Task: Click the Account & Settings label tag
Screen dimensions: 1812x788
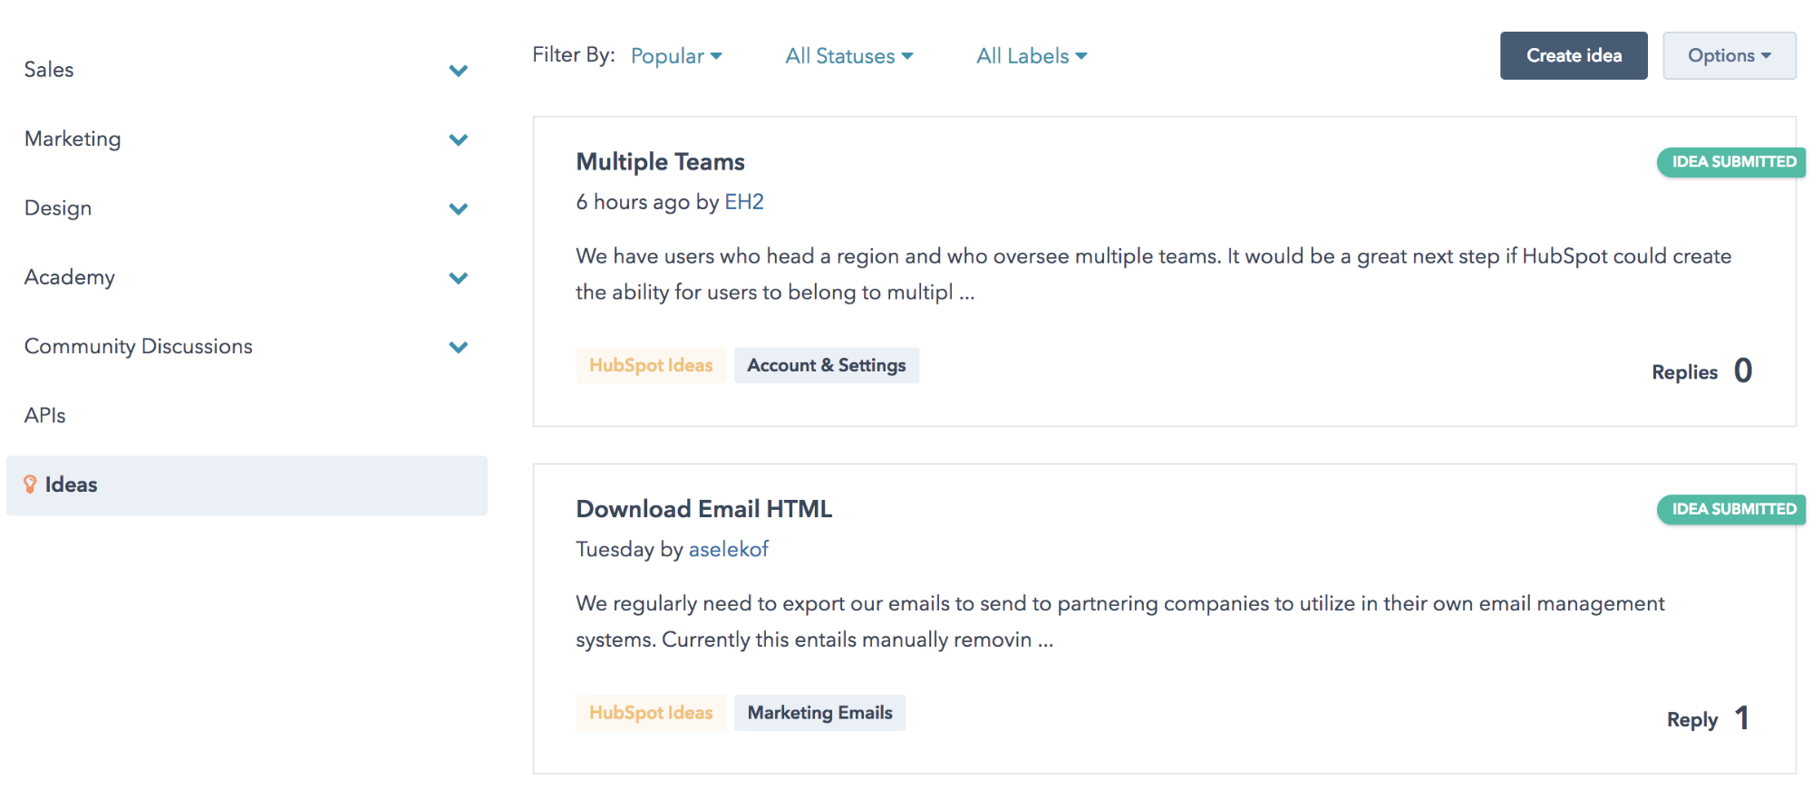Action: (826, 366)
